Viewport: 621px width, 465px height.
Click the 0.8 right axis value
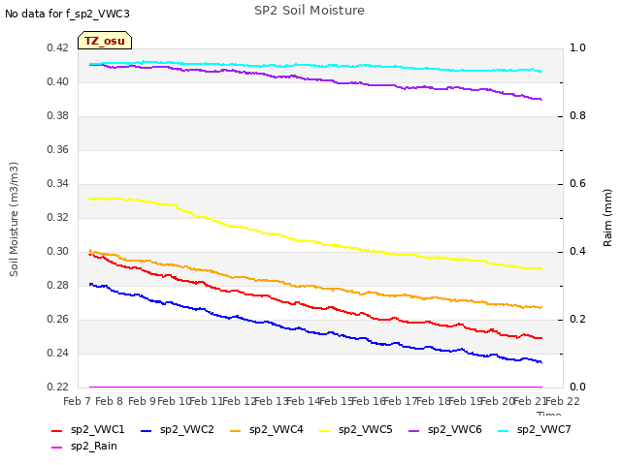577,116
